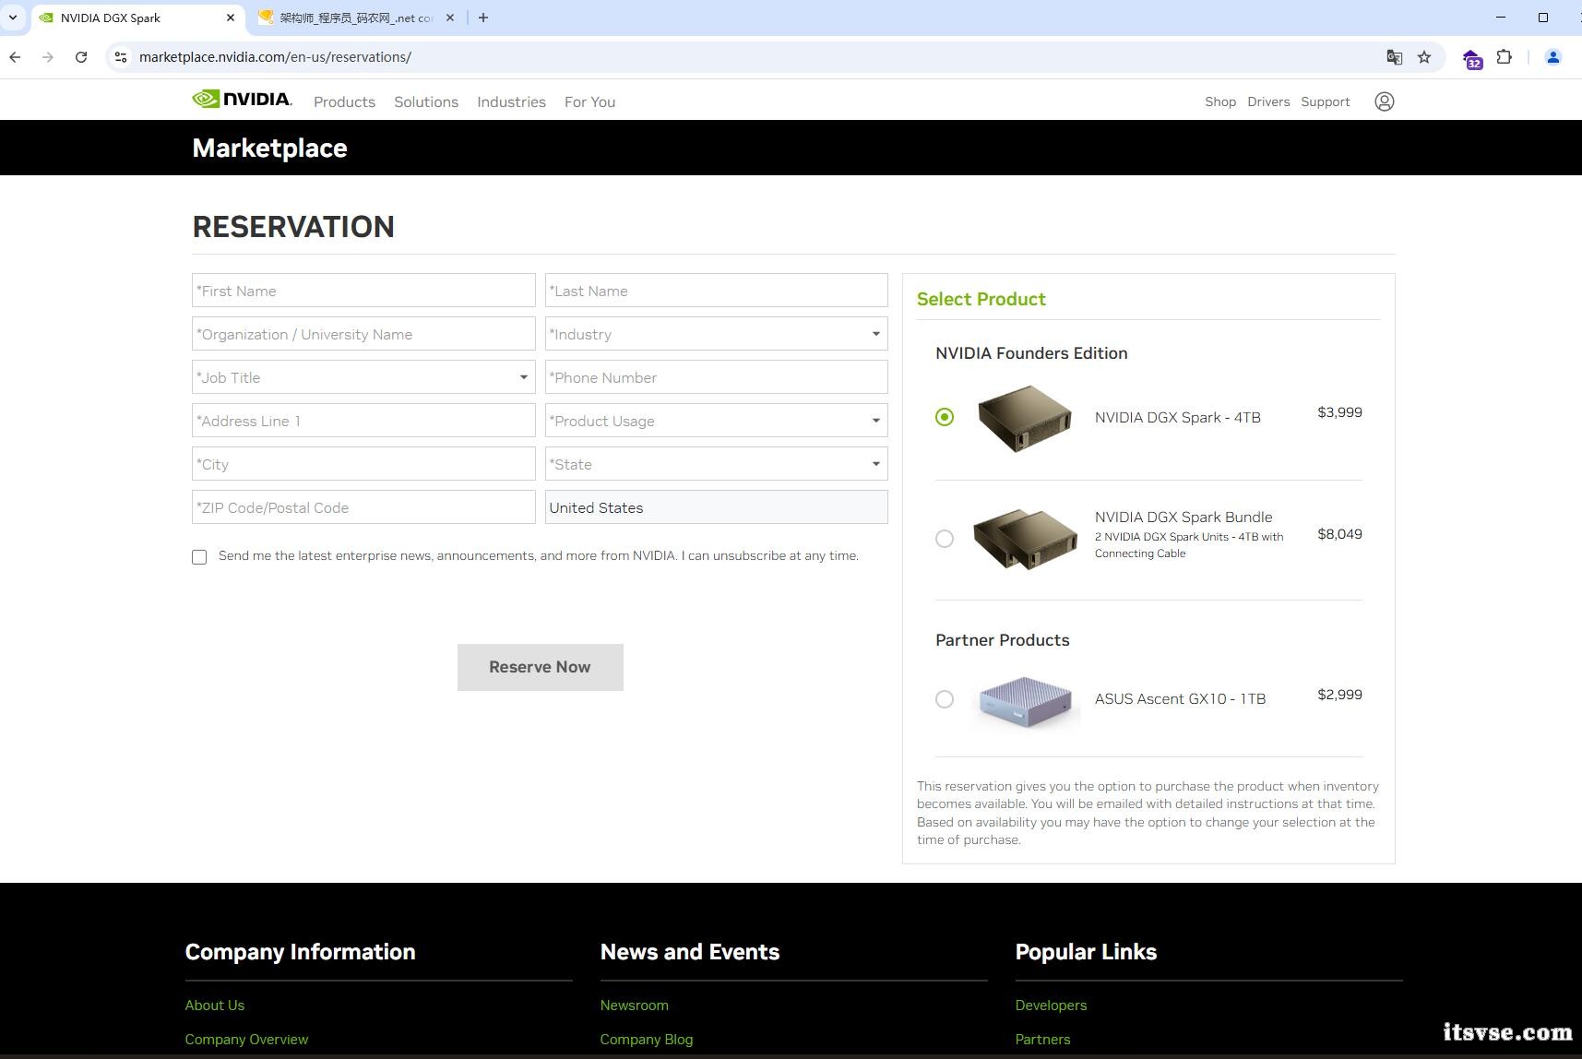Click the $3,999 price
The height and width of the screenshot is (1059, 1582).
(1339, 412)
